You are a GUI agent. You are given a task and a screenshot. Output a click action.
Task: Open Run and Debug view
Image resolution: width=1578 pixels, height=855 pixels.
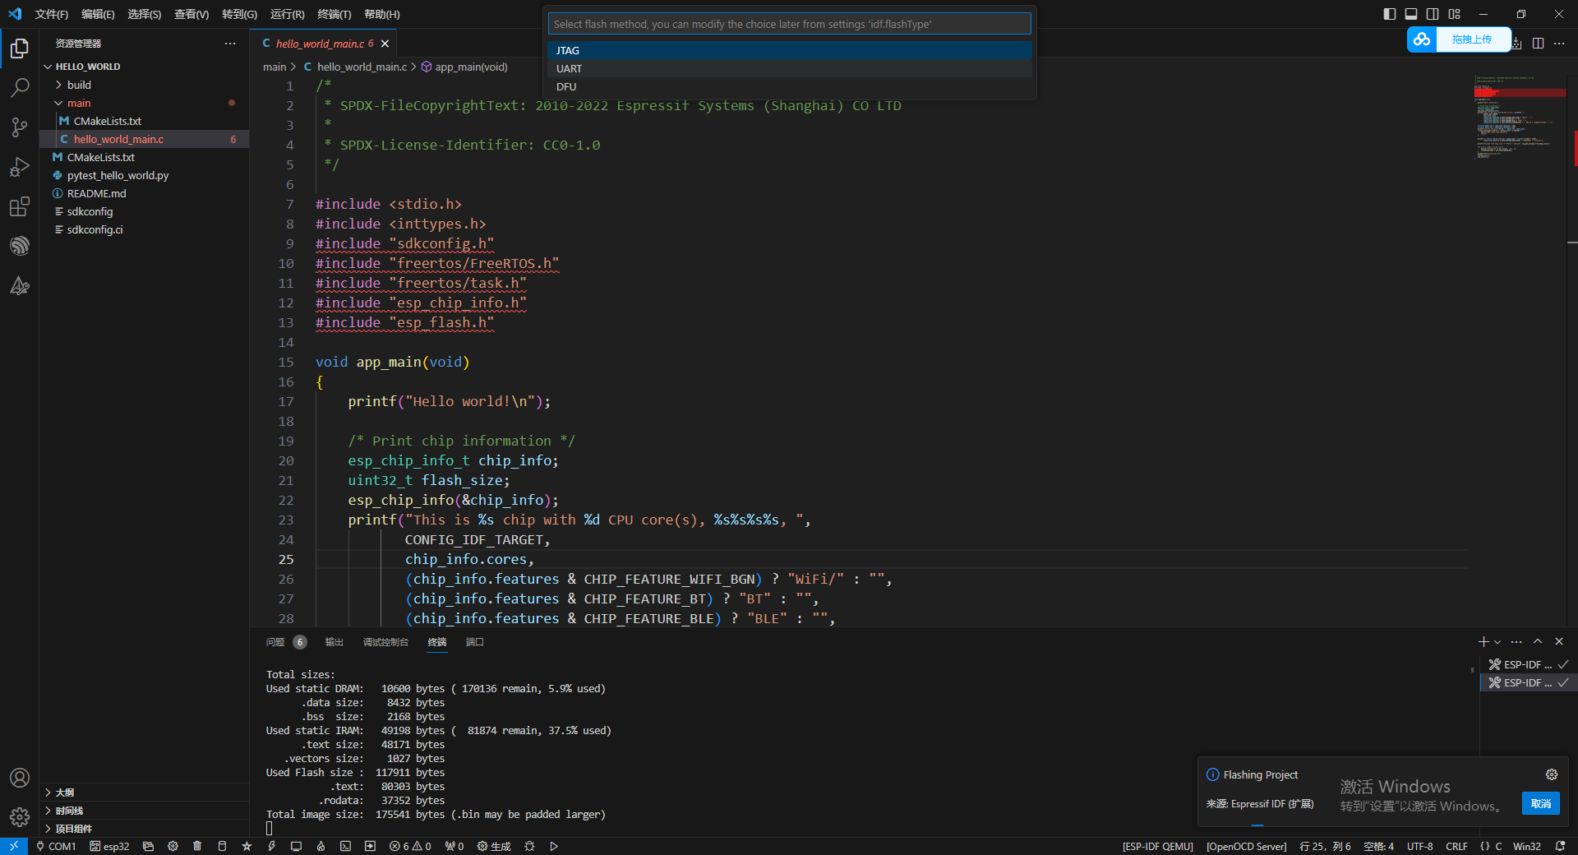(x=20, y=167)
